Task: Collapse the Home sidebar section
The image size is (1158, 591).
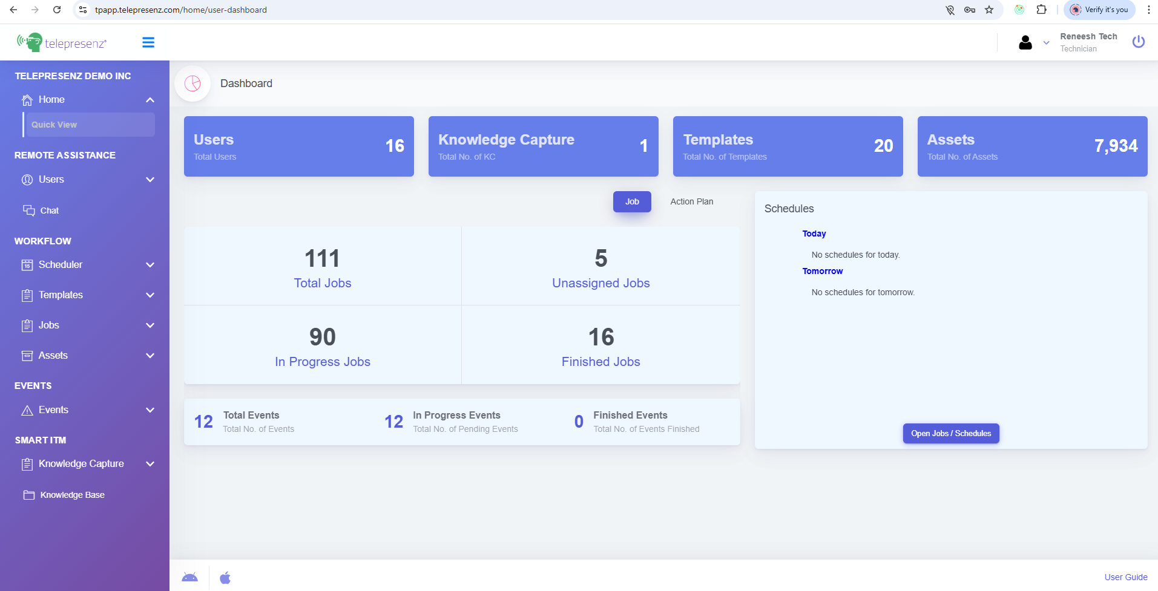Action: pos(150,100)
